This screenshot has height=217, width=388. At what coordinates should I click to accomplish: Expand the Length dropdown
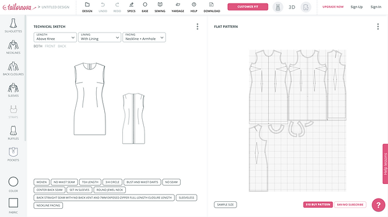click(x=55, y=37)
